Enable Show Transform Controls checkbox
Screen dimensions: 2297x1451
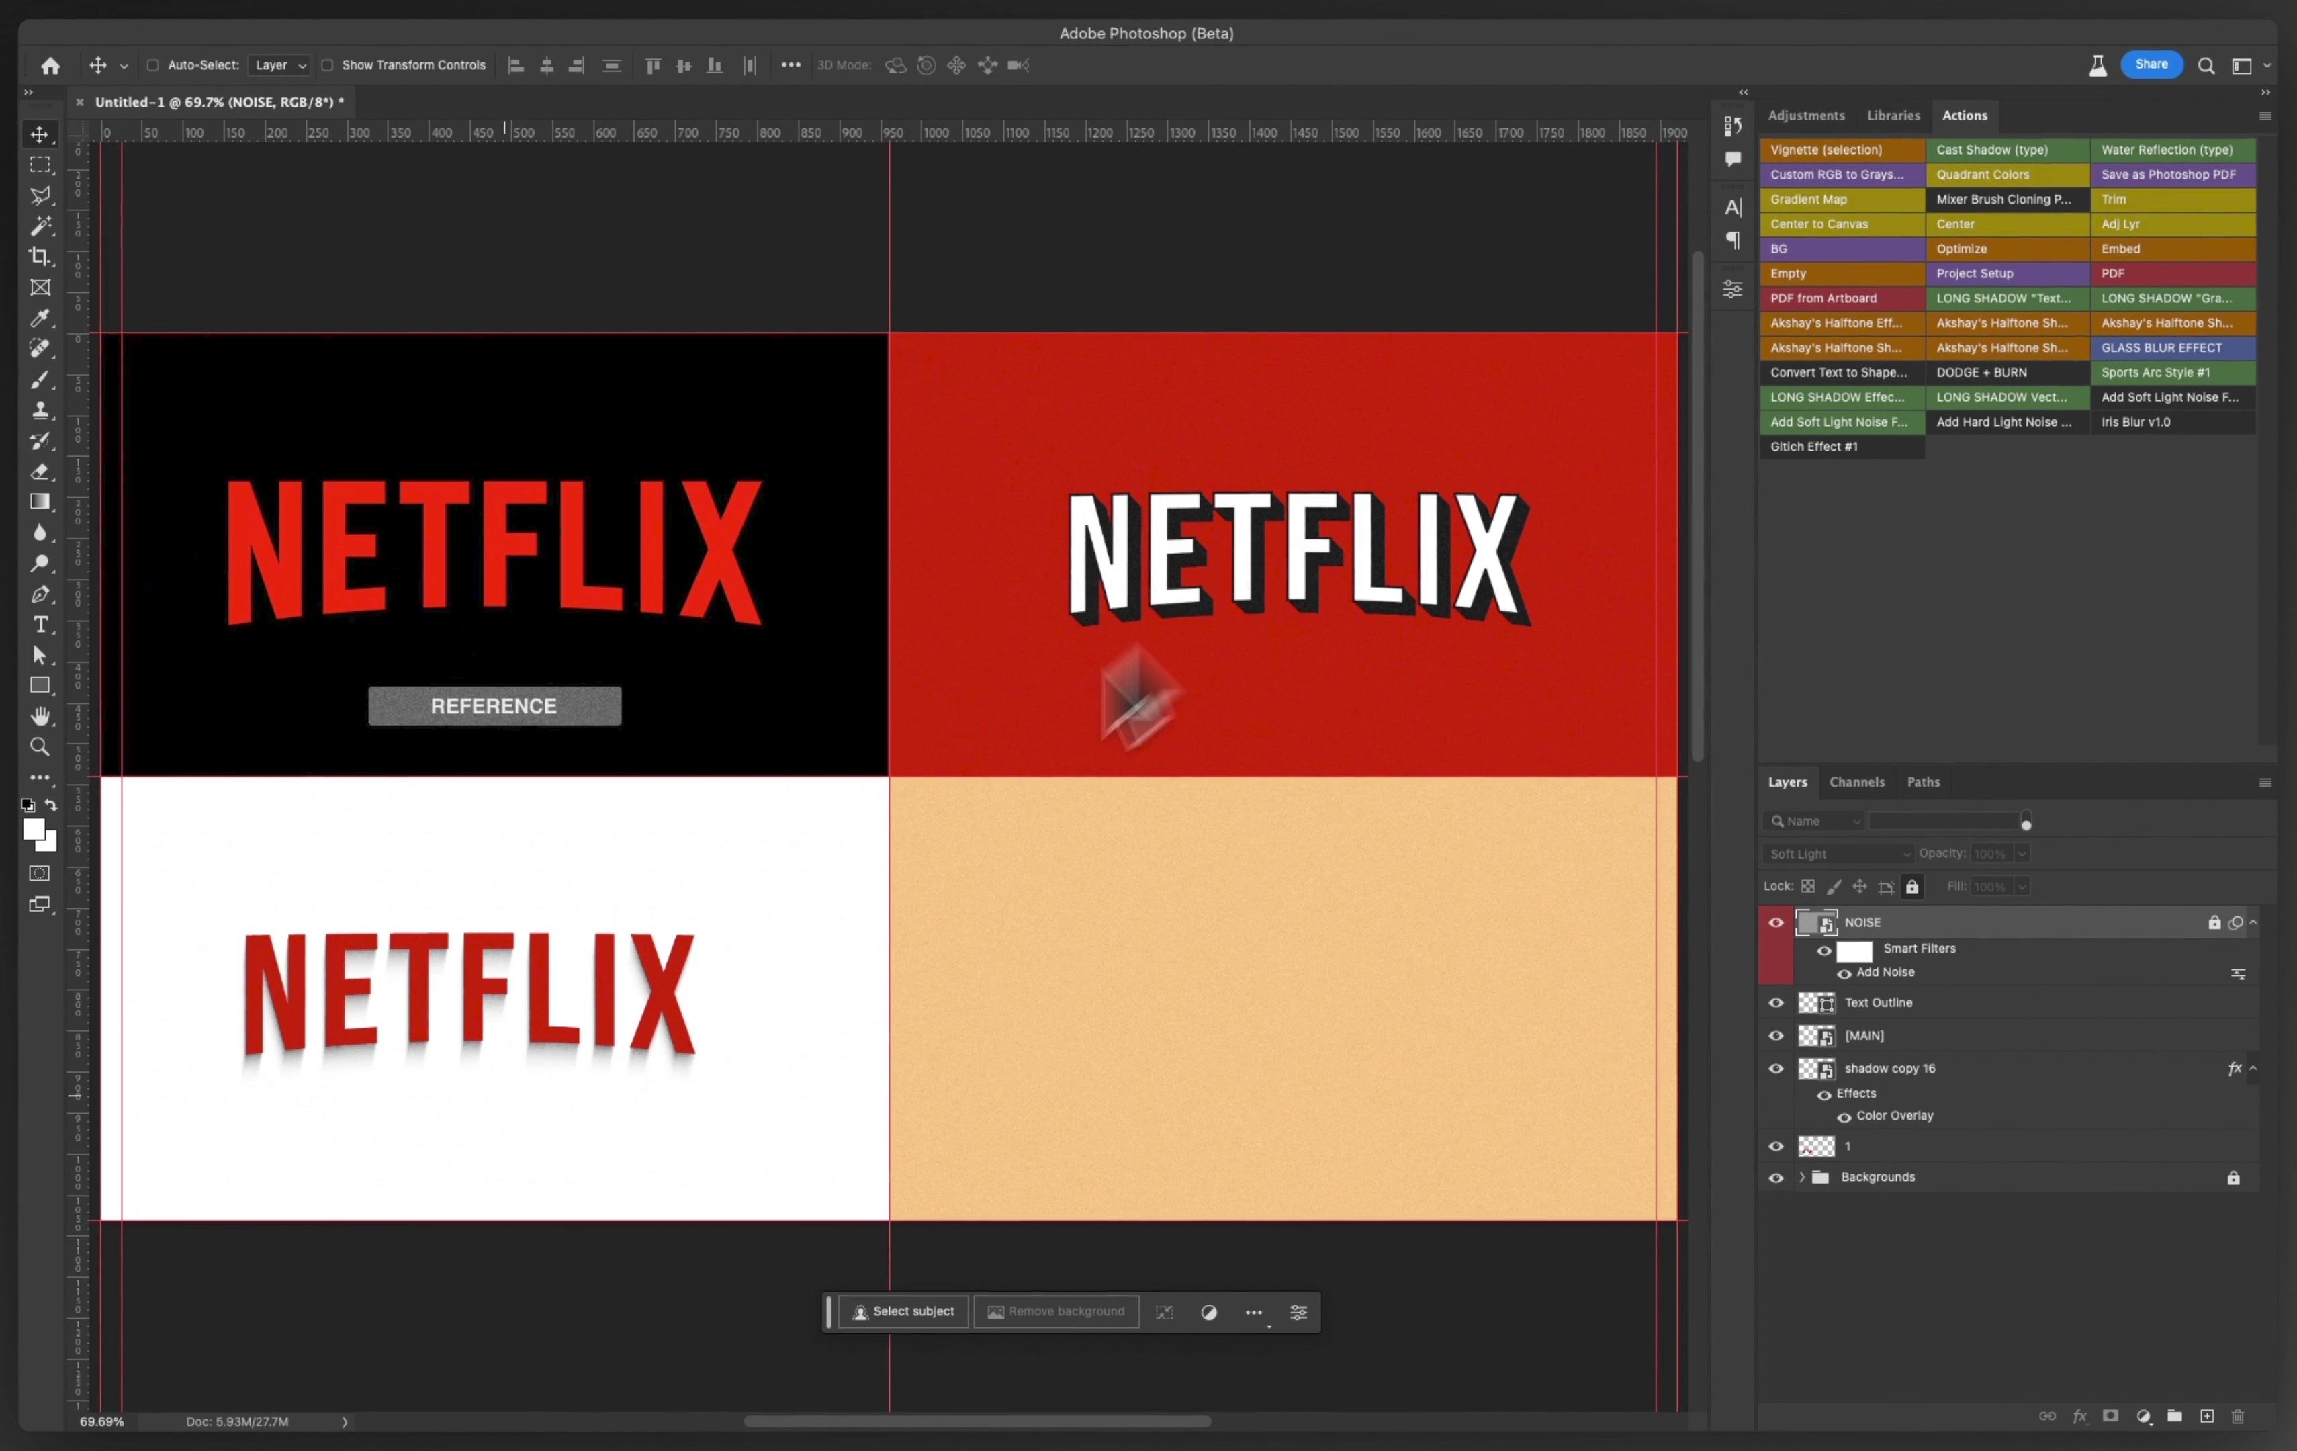pyautogui.click(x=327, y=65)
